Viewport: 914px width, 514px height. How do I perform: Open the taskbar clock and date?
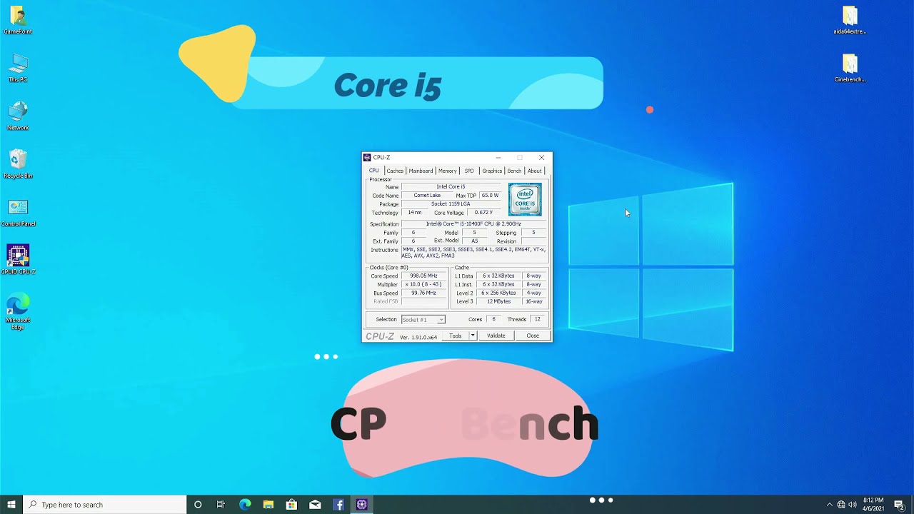click(x=873, y=505)
